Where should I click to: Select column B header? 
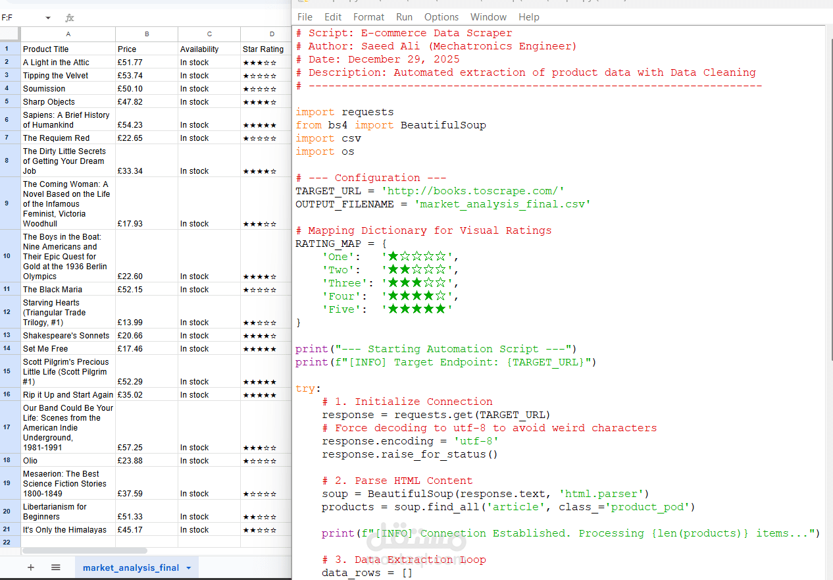click(147, 34)
